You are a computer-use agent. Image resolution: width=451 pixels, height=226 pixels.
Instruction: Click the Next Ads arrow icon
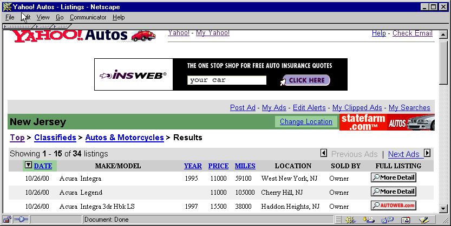pos(427,153)
